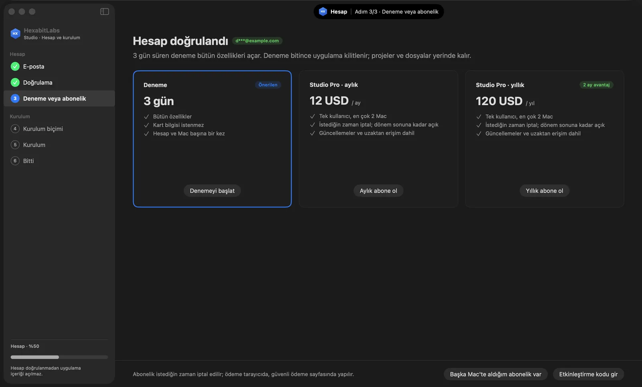Click the 12 USD price text
This screenshot has height=387, width=642.
point(329,101)
